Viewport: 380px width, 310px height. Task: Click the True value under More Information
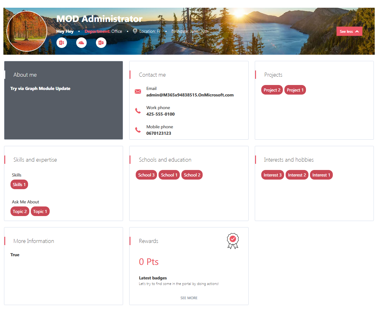[x=15, y=255]
